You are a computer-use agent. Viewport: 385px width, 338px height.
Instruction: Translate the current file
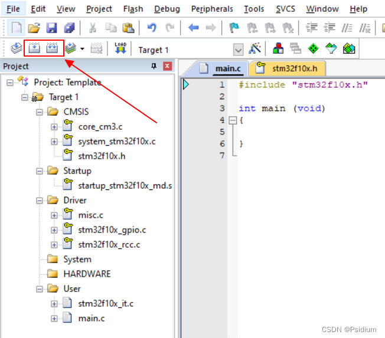(17, 48)
